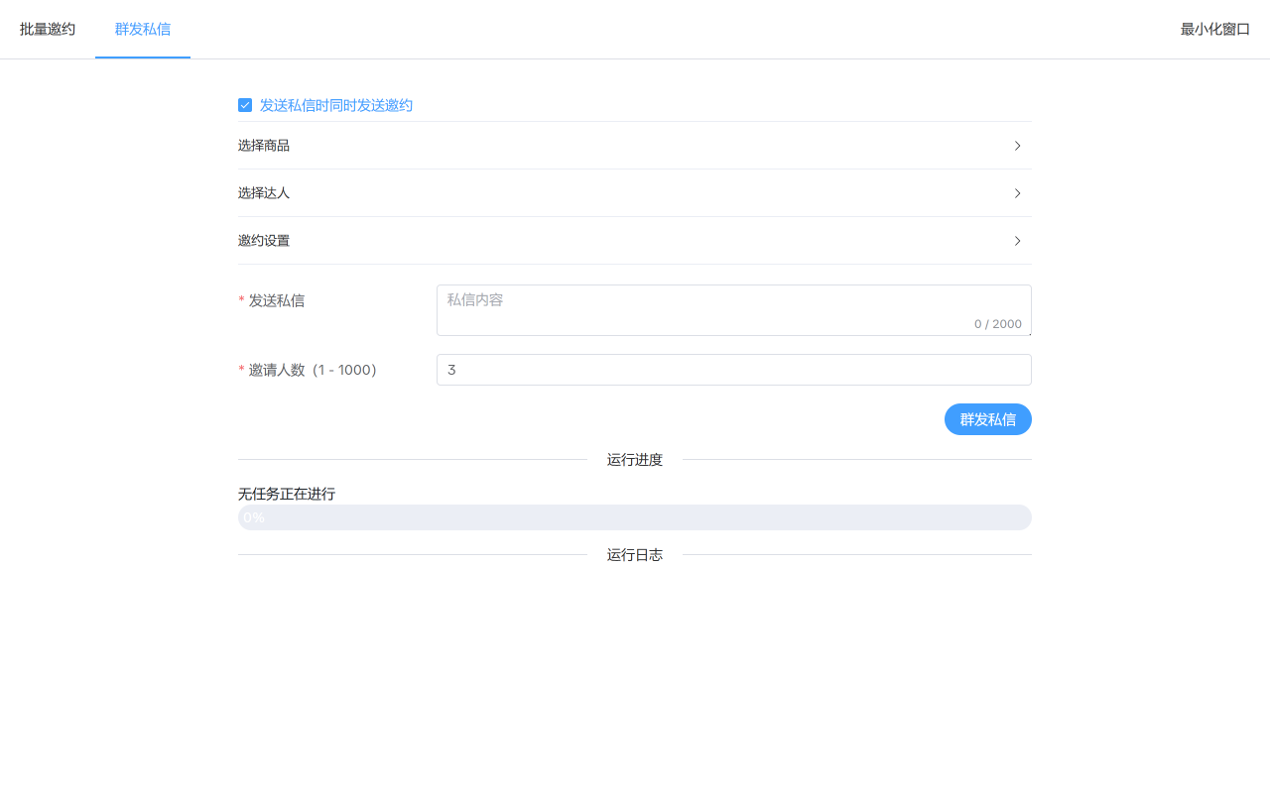Click the 0 / 2000 character counter
Screen dimensions: 1270x793
click(998, 323)
